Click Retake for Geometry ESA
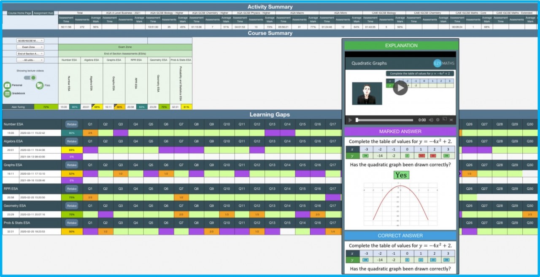This screenshot has height=277, width=540. tap(72, 206)
